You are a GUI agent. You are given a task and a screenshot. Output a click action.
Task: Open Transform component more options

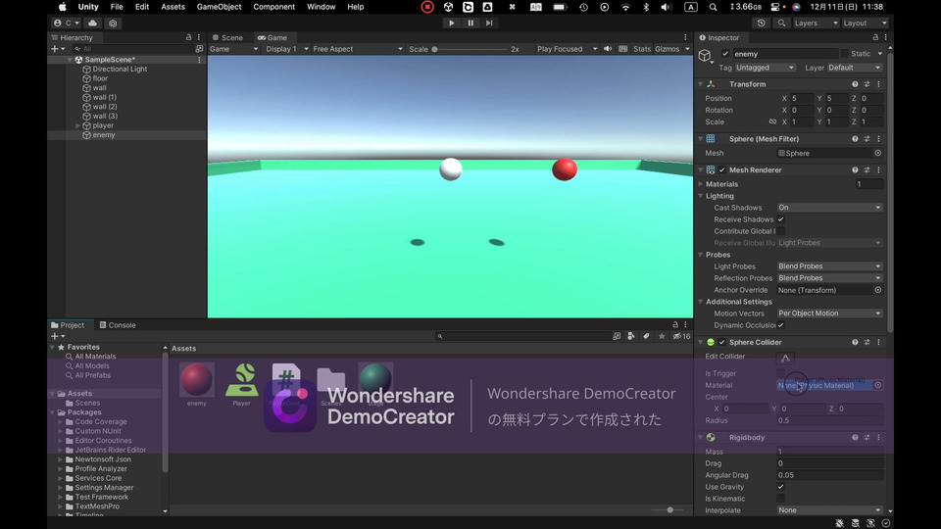tap(878, 84)
